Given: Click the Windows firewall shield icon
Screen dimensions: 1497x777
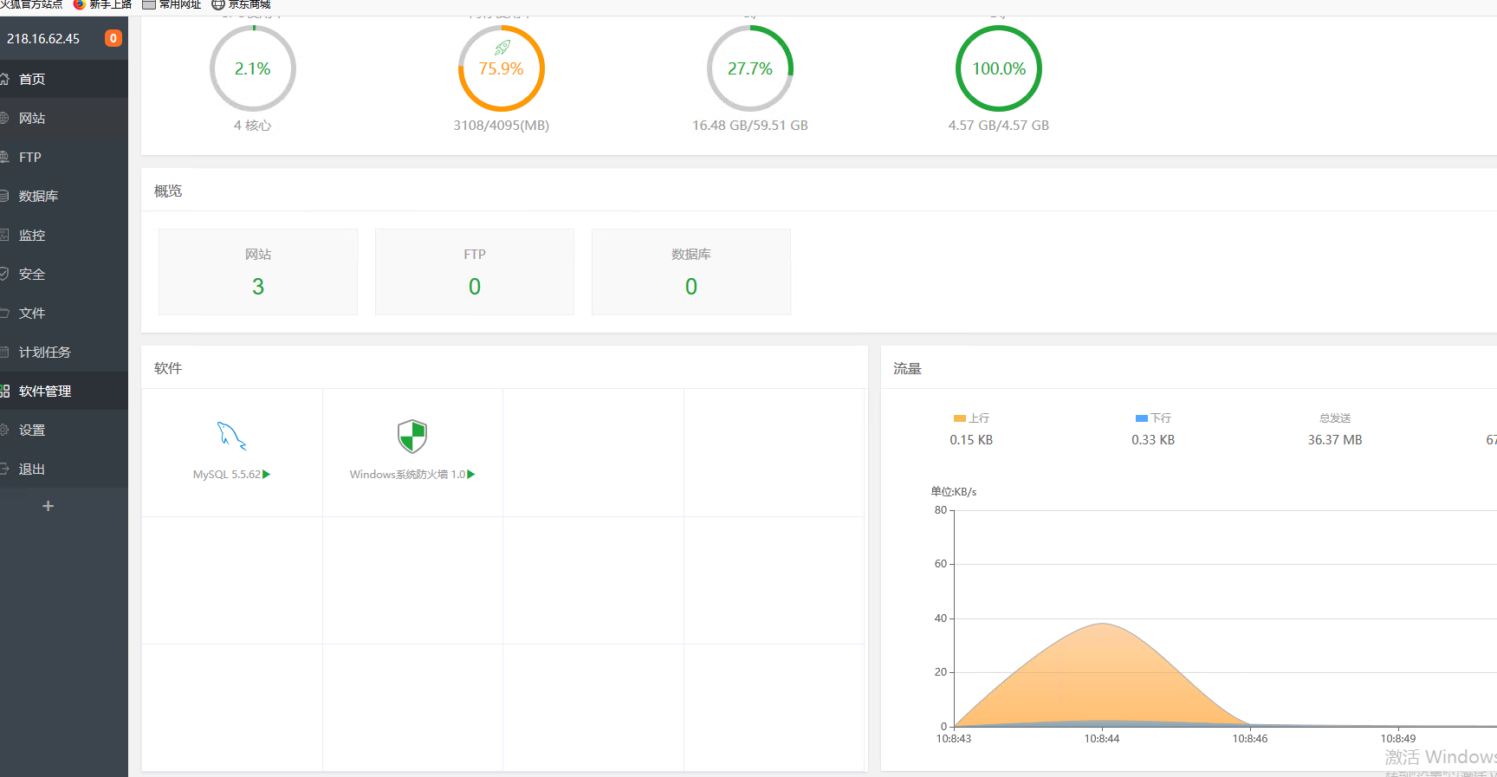Looking at the screenshot, I should point(412,436).
